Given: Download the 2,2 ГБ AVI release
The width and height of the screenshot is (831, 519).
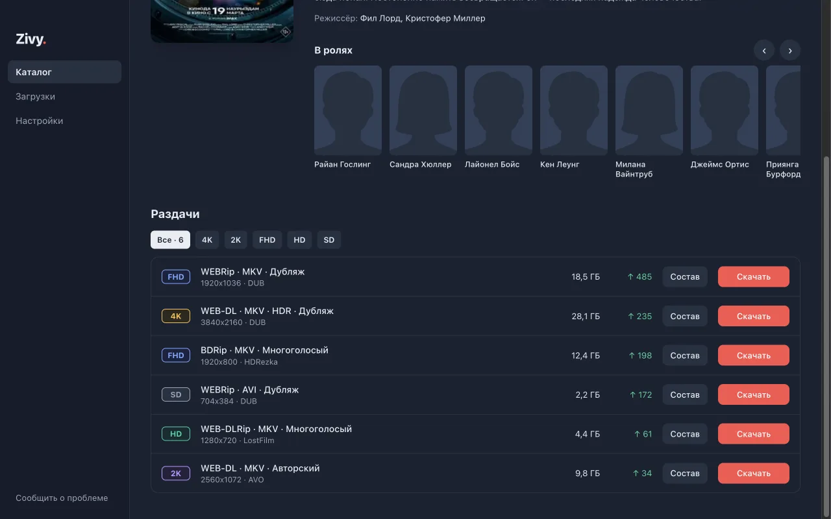Looking at the screenshot, I should click(754, 394).
